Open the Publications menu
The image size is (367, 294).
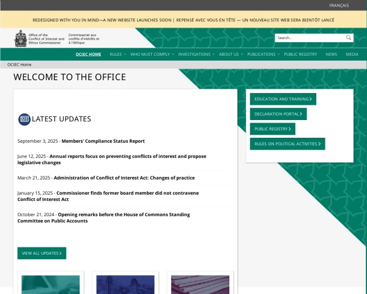pos(261,54)
